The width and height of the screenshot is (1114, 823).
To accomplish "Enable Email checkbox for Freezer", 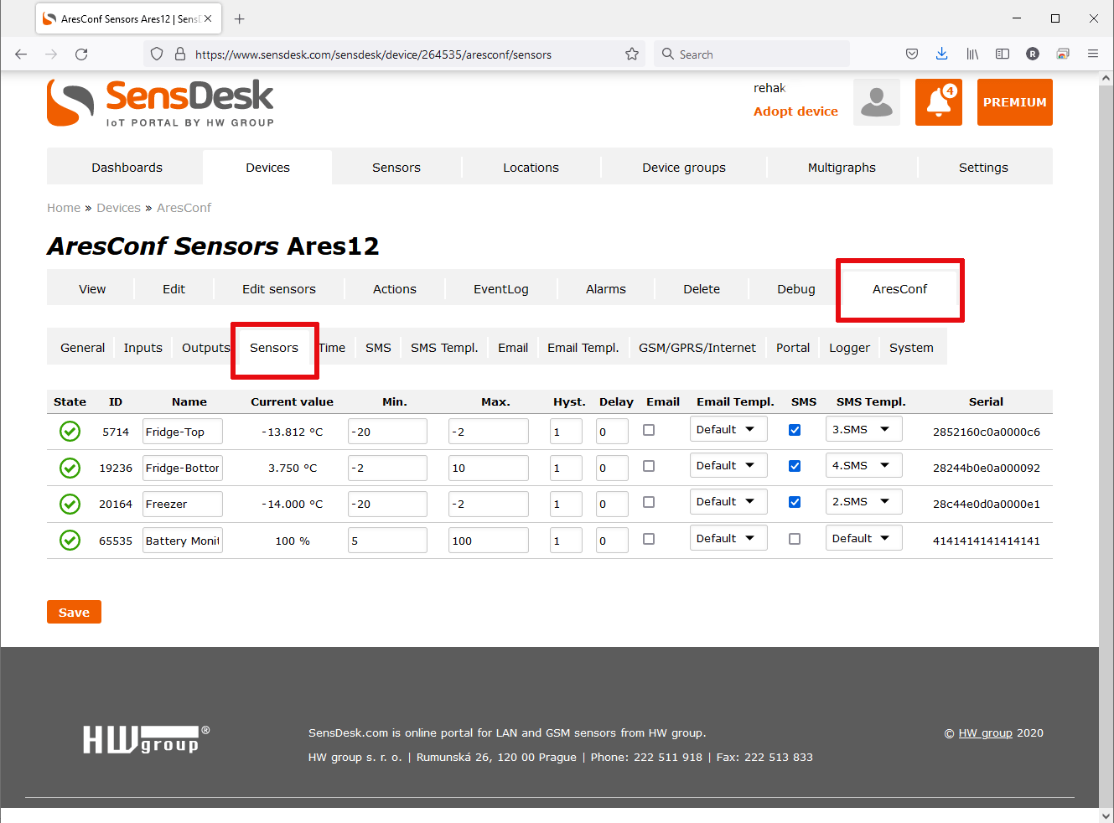I will point(649,502).
